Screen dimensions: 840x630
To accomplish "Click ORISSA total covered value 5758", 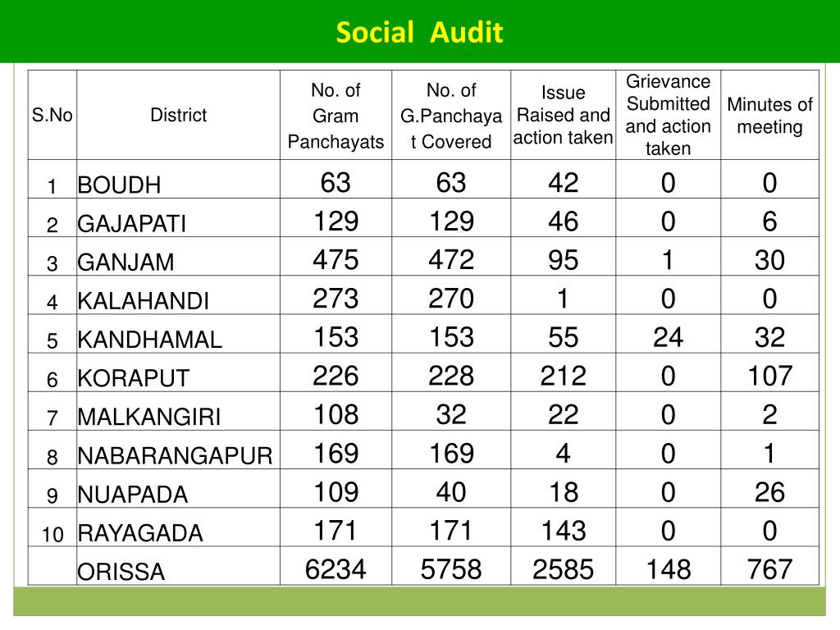I will 451,569.
